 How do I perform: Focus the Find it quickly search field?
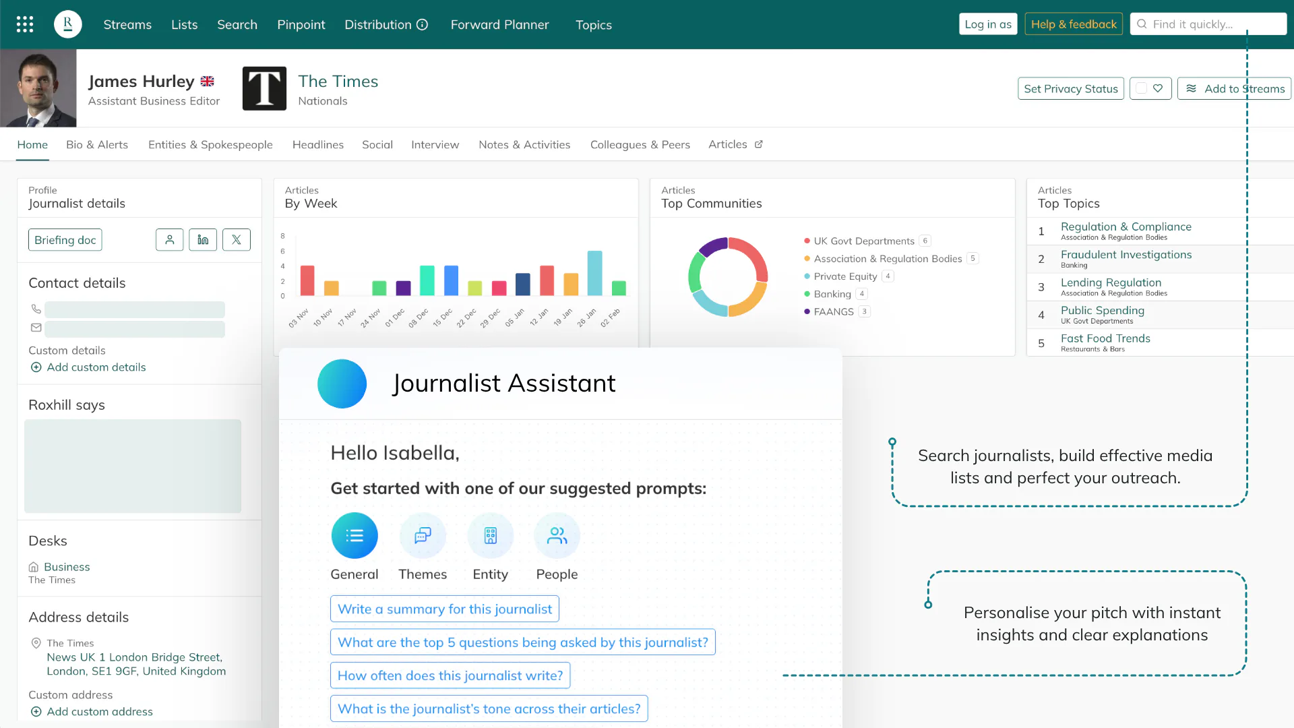coord(1208,24)
